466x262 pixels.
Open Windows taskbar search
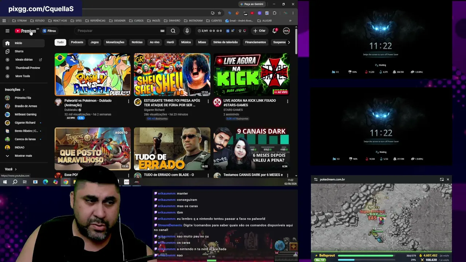15,182
